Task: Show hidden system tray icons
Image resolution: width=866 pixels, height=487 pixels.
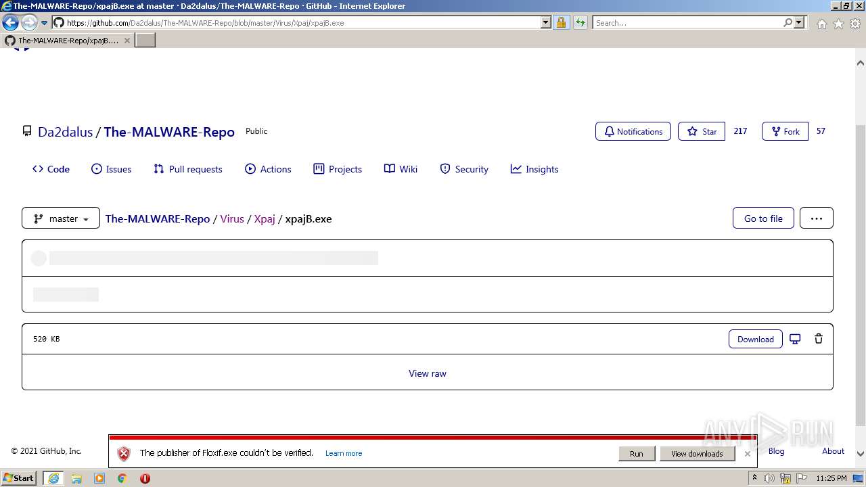Action: tap(754, 478)
